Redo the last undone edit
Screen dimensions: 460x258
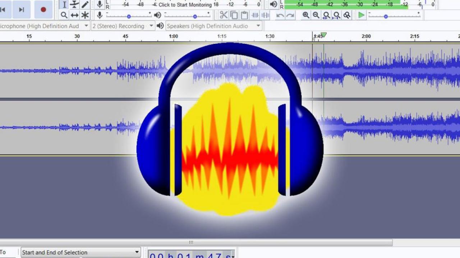[290, 15]
